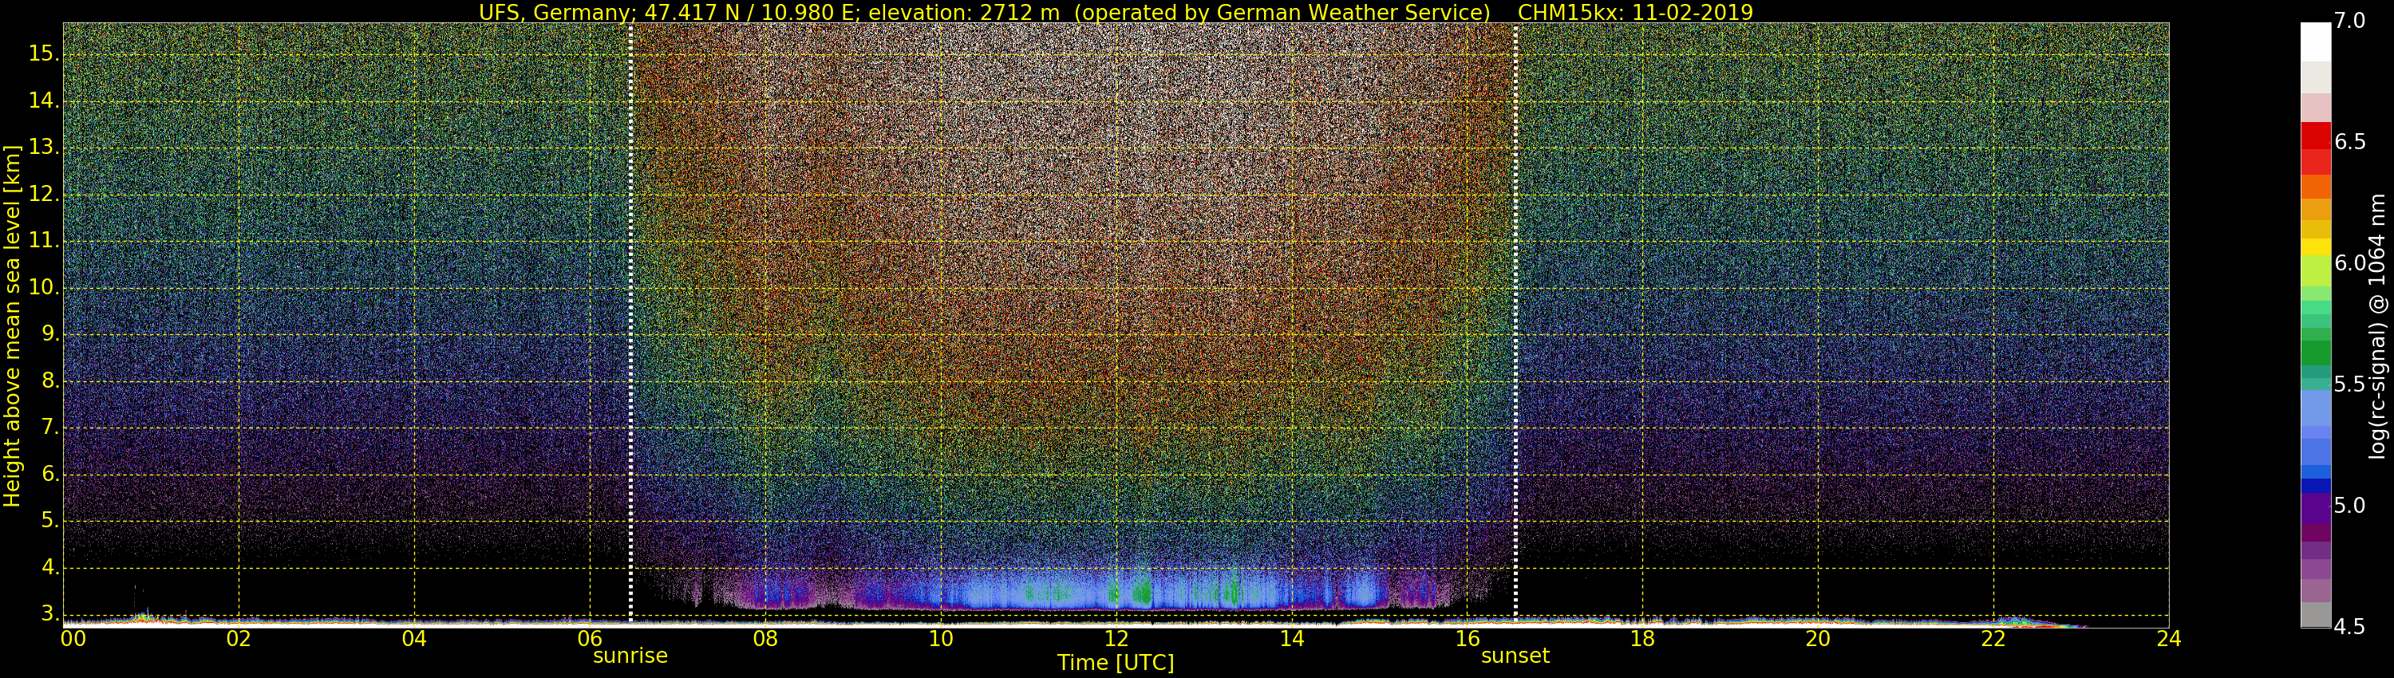This screenshot has height=678, width=2394.
Task: Click the yellow colorbar segment just above 6.0
Action: click(x=2316, y=247)
